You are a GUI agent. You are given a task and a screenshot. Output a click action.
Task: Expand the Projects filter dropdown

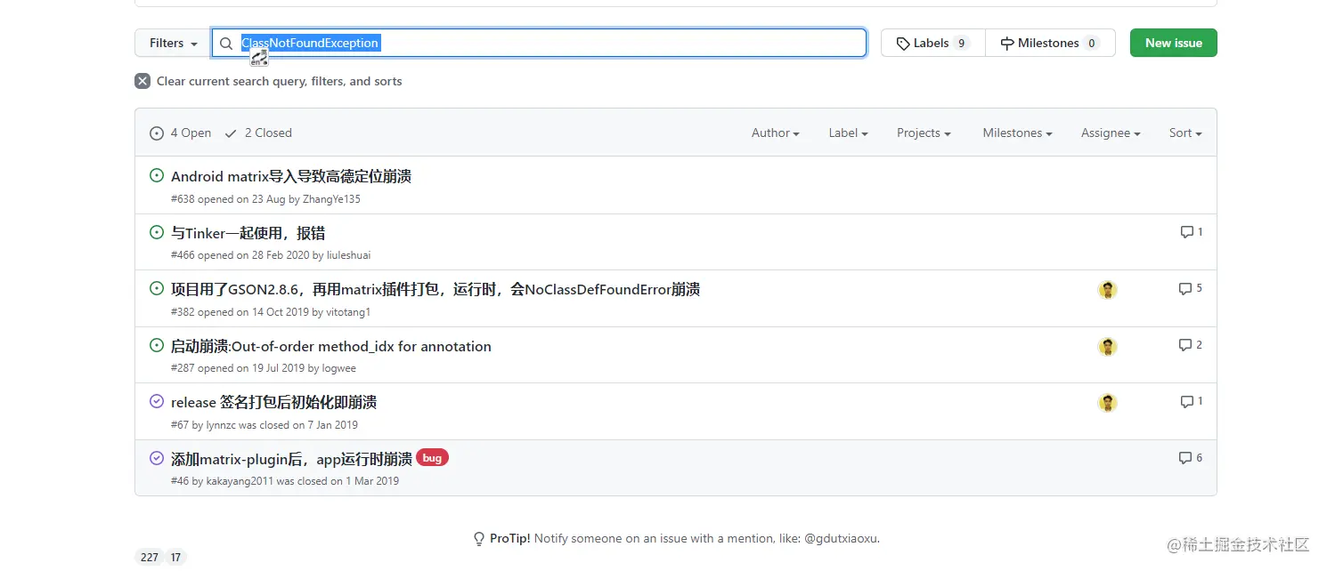924,133
